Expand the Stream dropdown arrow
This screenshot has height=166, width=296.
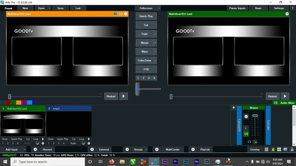146,150
